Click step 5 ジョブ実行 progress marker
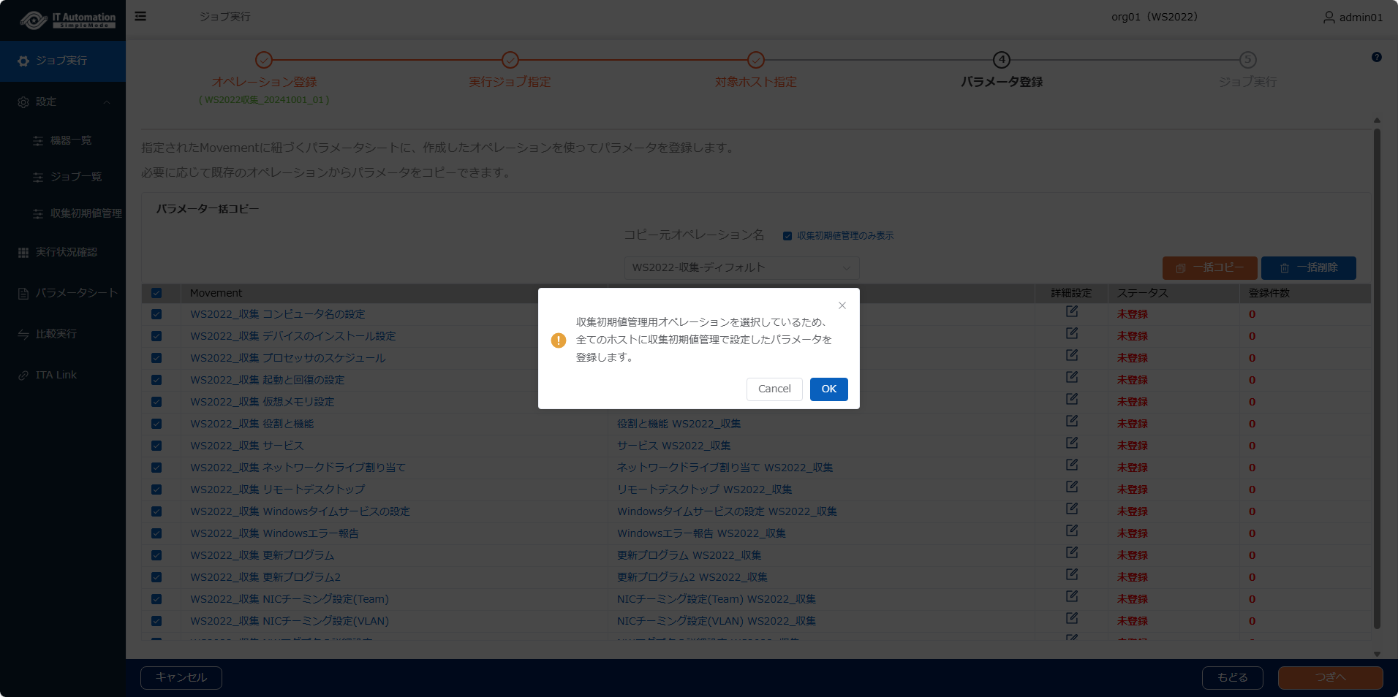The height and width of the screenshot is (697, 1398). (x=1247, y=60)
